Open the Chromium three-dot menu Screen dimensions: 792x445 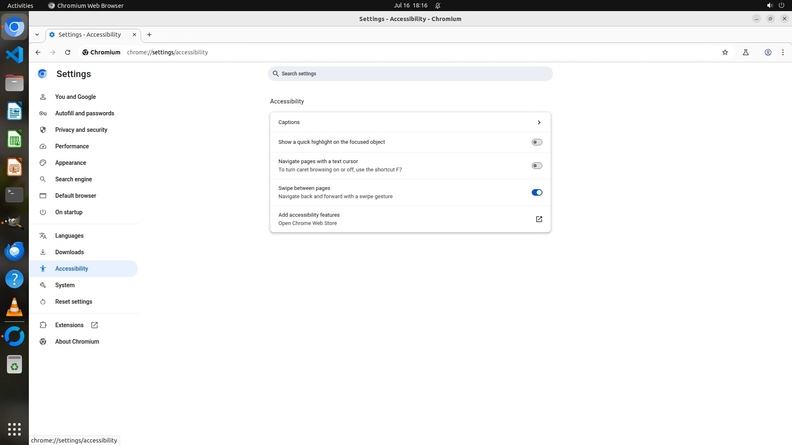(x=783, y=52)
